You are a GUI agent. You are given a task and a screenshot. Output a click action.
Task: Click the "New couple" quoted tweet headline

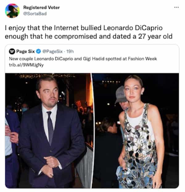point(83,59)
